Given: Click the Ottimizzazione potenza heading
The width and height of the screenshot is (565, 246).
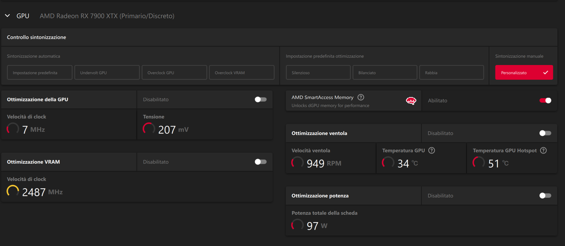Looking at the screenshot, I should [x=319, y=196].
